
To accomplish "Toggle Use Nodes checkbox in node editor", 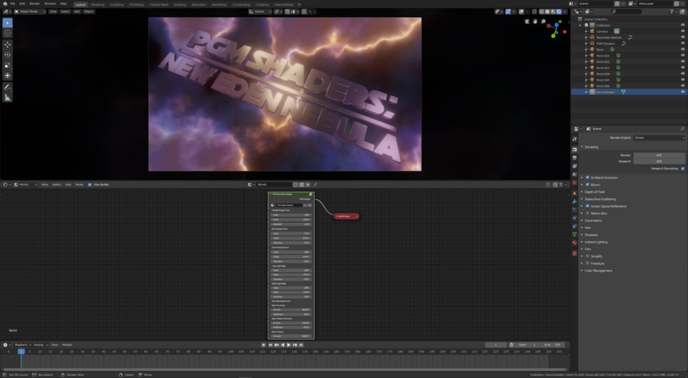I will point(90,185).
